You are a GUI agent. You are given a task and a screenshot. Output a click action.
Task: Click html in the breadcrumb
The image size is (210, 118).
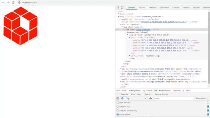tap(118, 90)
